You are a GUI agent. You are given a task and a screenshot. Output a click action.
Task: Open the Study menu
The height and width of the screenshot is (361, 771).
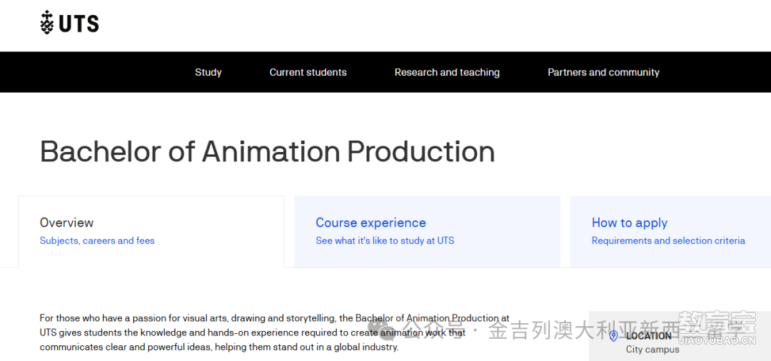coord(208,72)
